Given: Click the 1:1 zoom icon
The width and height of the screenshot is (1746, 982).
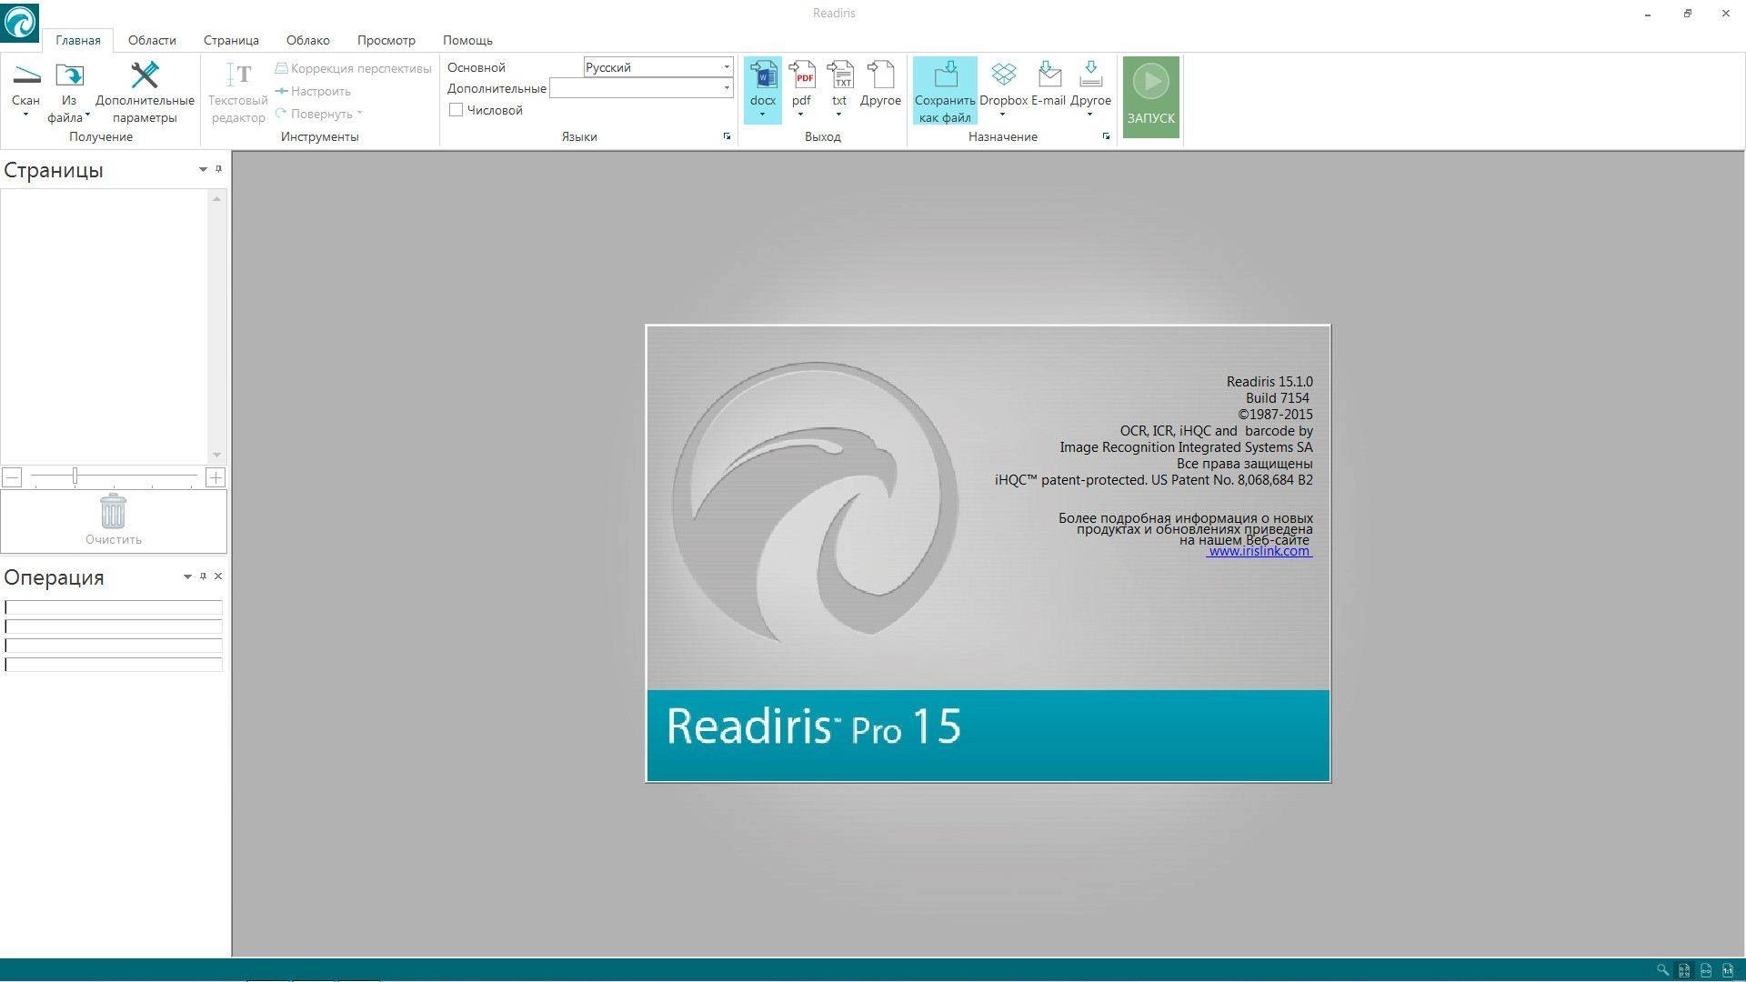Looking at the screenshot, I should coord(1728,970).
